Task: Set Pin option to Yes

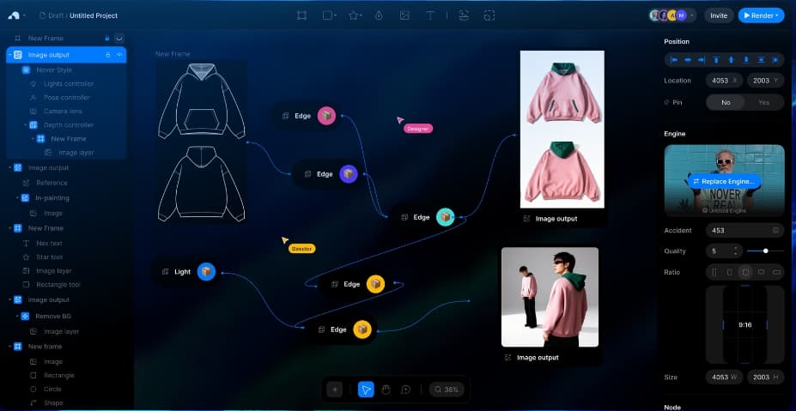Action: (764, 102)
